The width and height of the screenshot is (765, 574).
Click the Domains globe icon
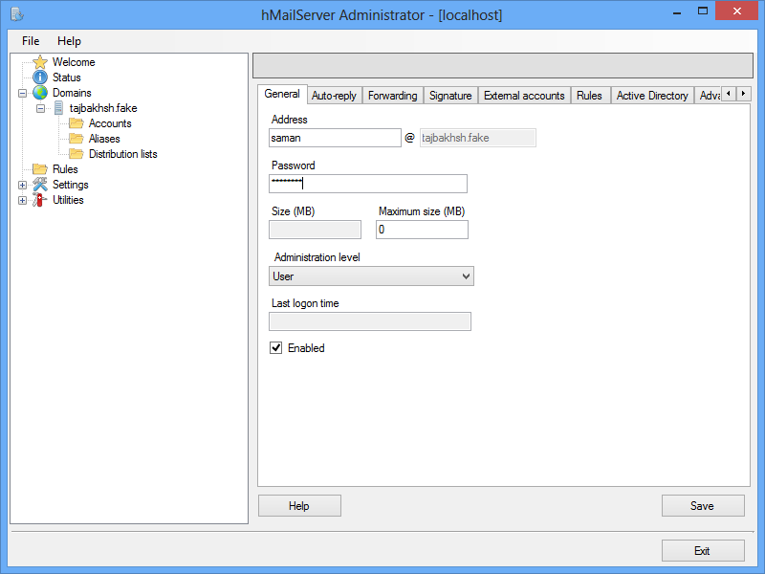pos(40,93)
